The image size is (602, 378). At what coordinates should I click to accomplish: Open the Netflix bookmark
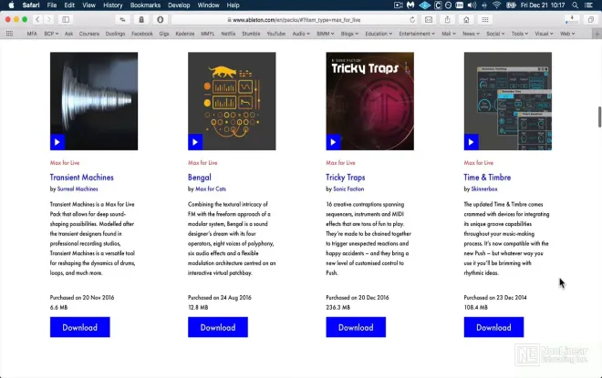(228, 34)
